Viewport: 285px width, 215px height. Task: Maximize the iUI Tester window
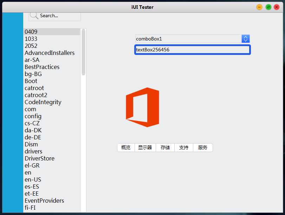(268, 7)
